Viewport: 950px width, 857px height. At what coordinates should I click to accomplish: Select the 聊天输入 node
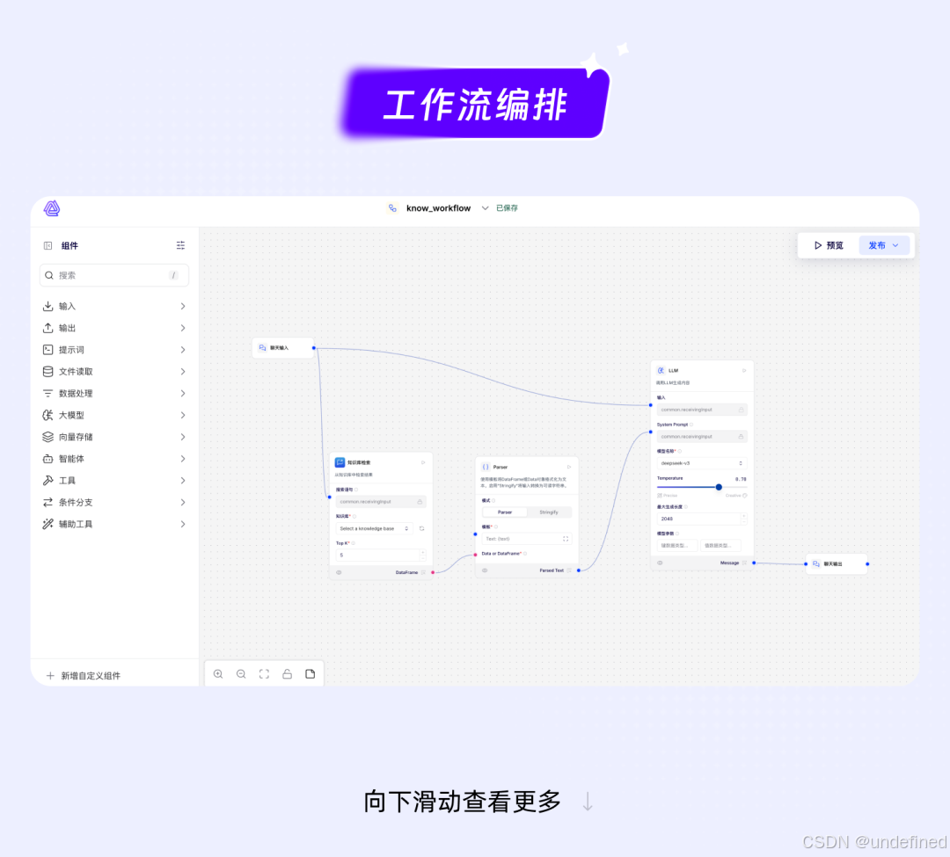pyautogui.click(x=283, y=348)
